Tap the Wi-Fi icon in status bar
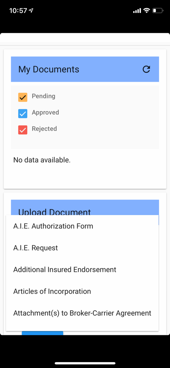Viewport: 170px width, 368px height. tap(147, 10)
